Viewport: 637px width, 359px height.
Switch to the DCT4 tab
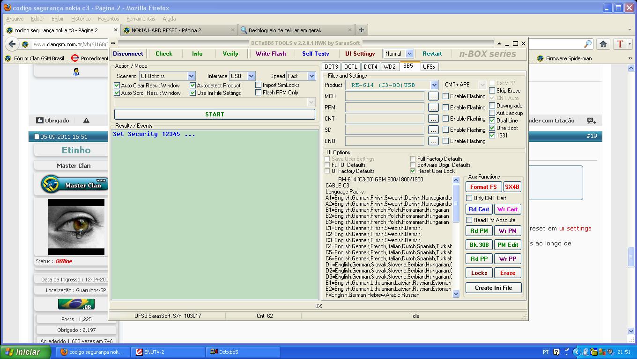[370, 67]
